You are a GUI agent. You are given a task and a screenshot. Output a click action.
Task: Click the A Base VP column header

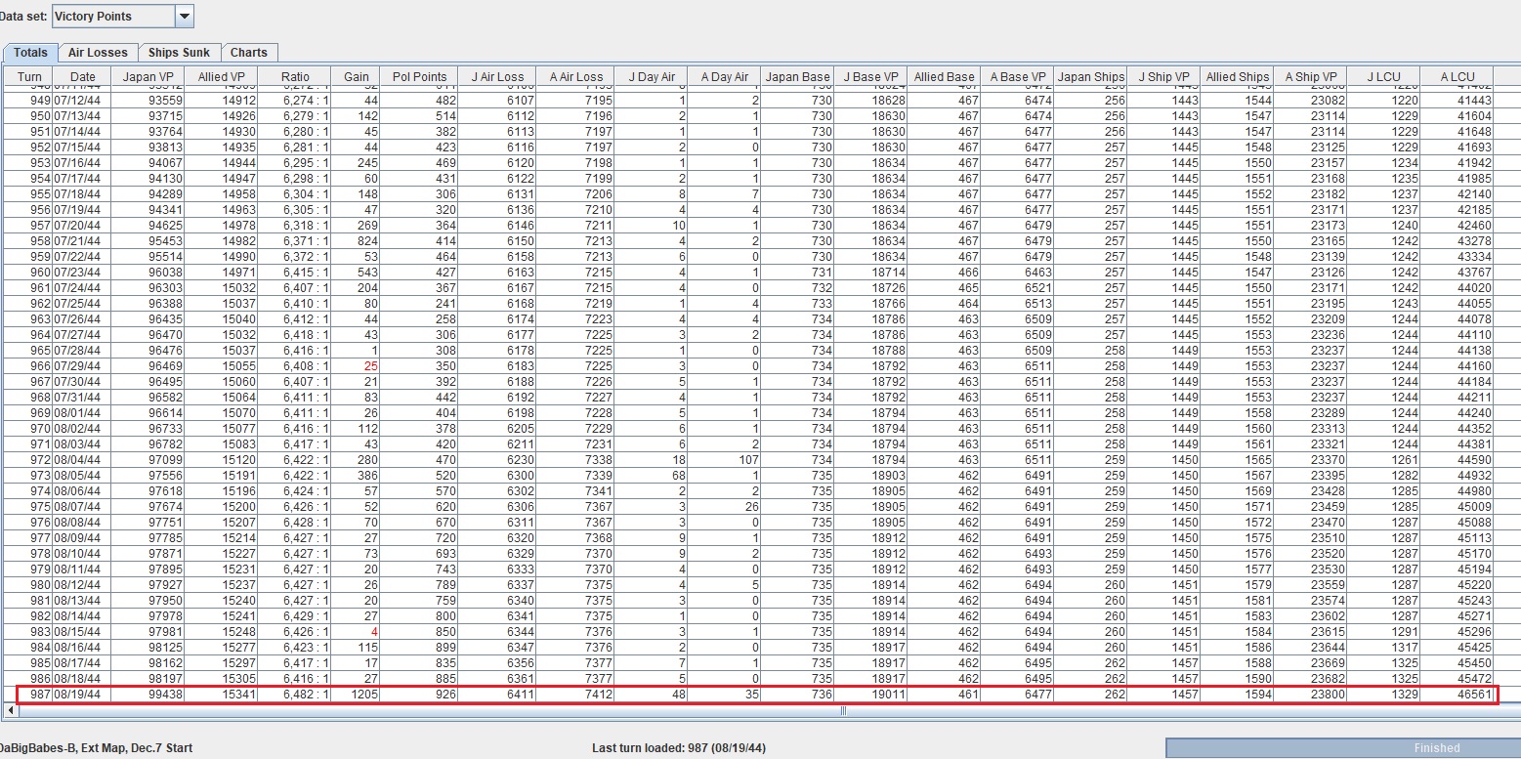tap(1018, 76)
